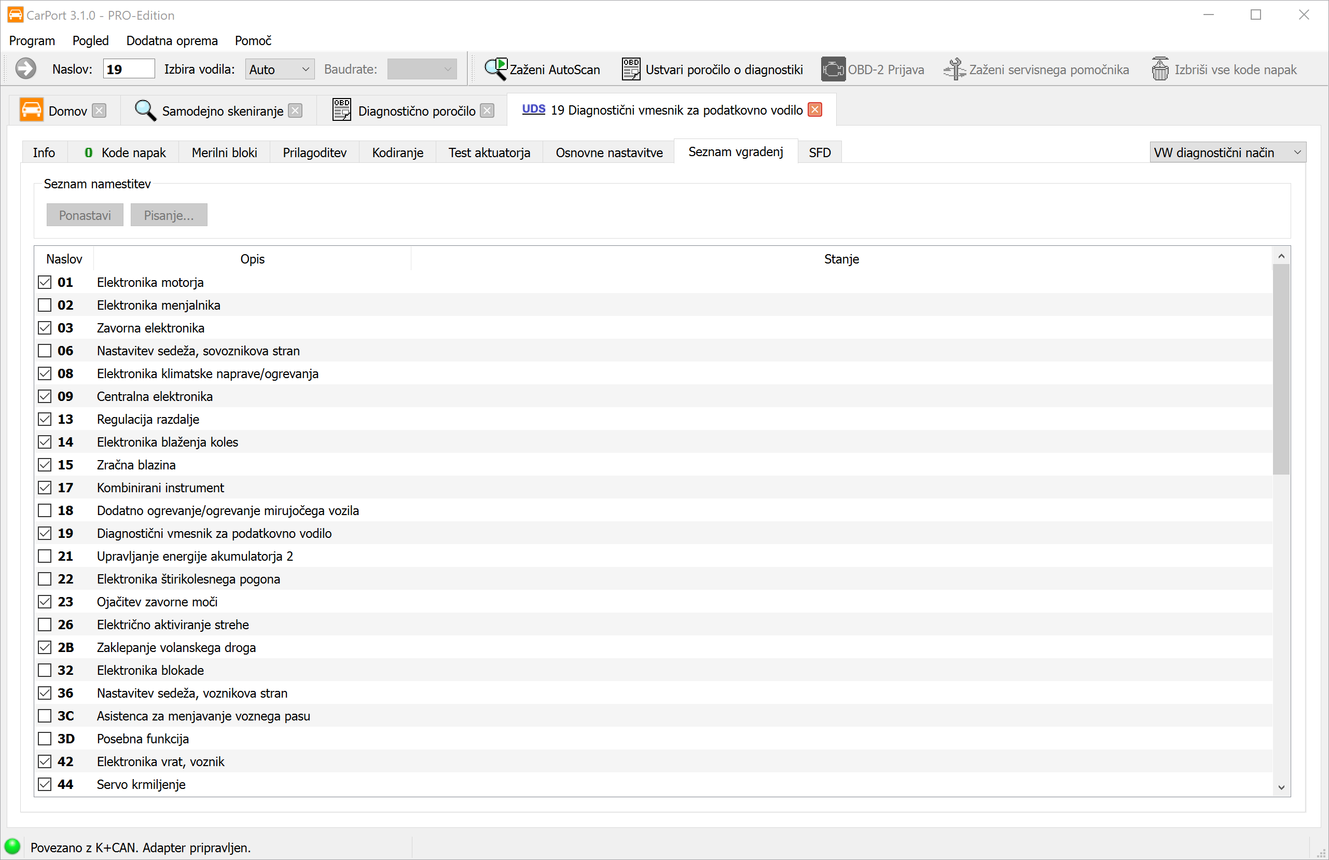The image size is (1329, 860).
Task: Expand the VW diagnostični način dropdown
Action: [x=1227, y=152]
